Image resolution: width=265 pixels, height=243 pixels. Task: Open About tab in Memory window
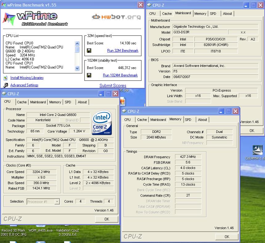[x=202, y=120]
